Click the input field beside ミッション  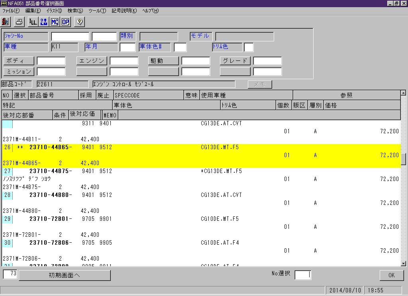tap(51, 72)
